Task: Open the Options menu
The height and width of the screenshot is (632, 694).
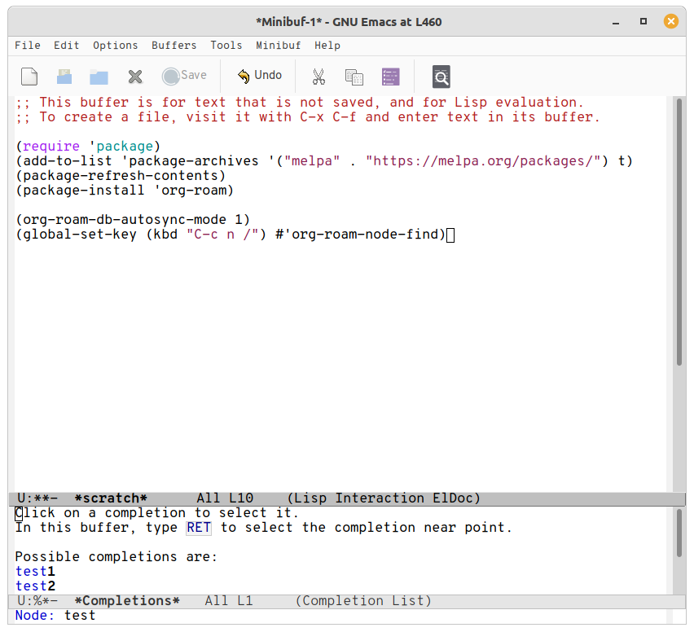Action: coord(115,46)
